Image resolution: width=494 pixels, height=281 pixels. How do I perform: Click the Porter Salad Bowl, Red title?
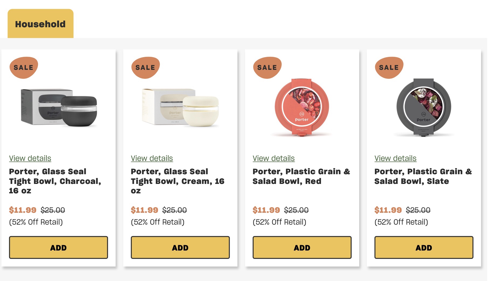(301, 176)
